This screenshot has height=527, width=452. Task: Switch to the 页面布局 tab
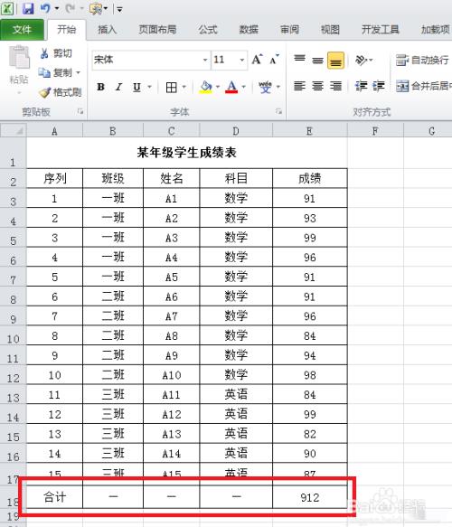pyautogui.click(x=157, y=30)
